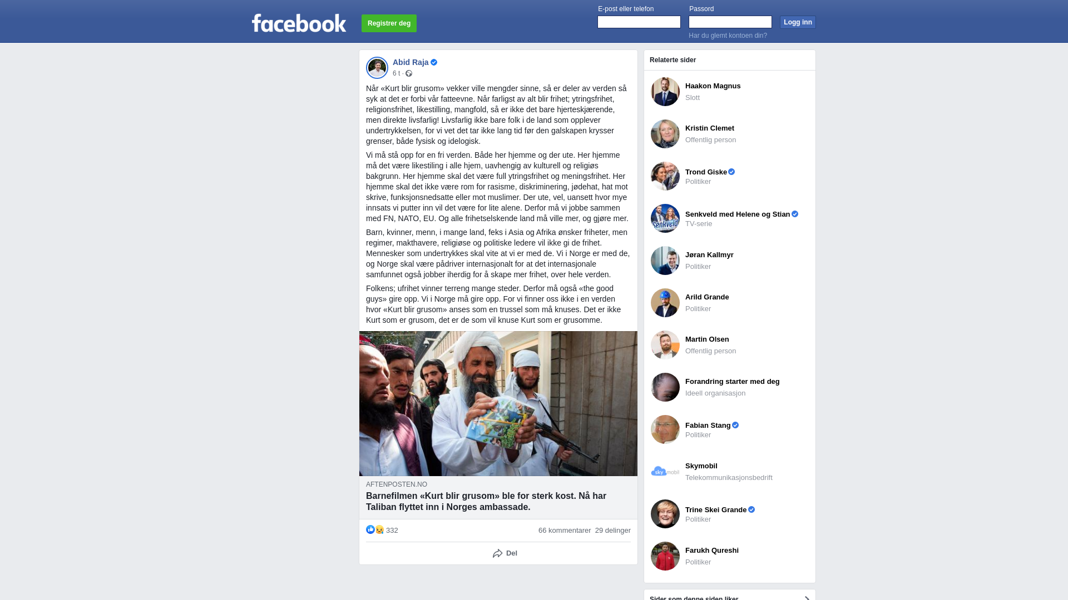Screen dimensions: 1068x600
Task: Click the Registrer deg button
Action: pyautogui.click(x=389, y=23)
